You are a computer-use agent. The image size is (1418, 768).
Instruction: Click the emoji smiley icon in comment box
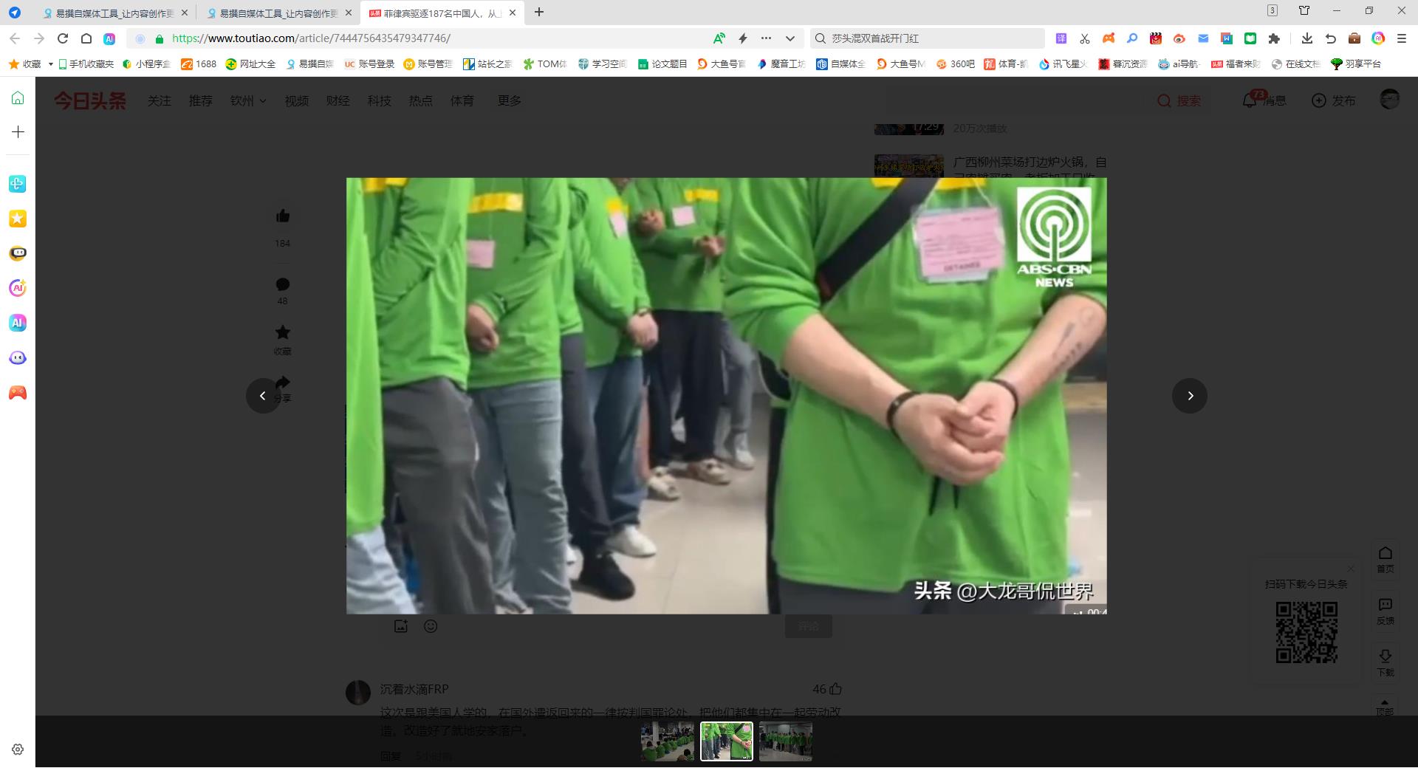(431, 626)
